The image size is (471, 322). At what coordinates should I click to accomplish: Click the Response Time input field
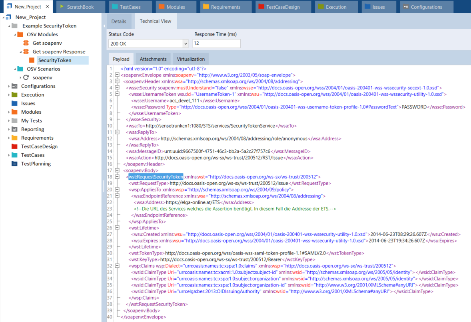216,43
